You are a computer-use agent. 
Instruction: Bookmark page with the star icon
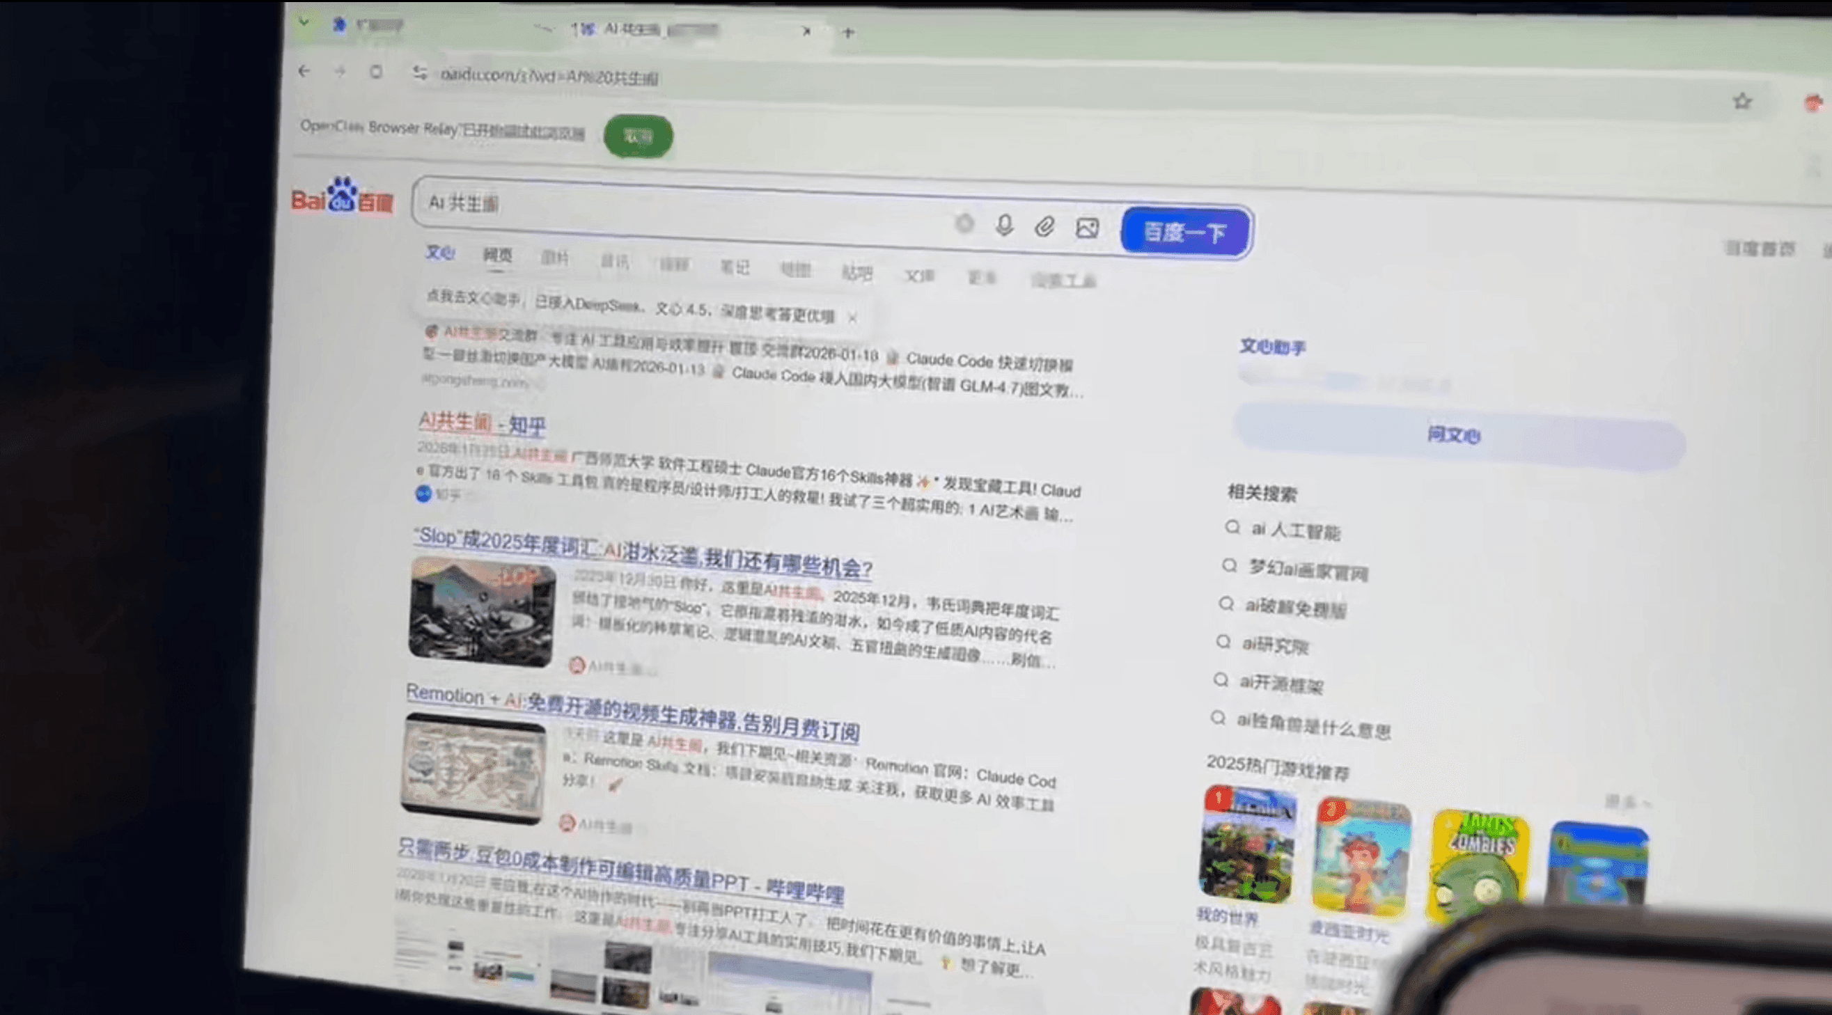1741,102
